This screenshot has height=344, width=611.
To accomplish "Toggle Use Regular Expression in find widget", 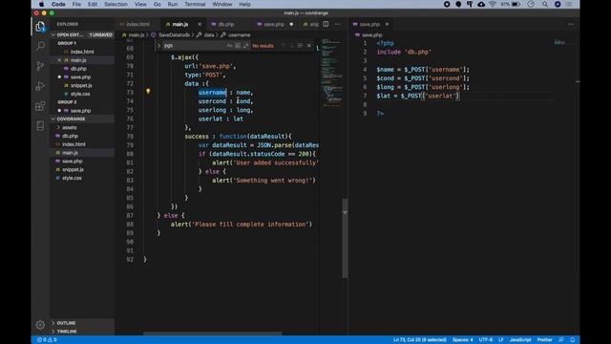I will click(x=246, y=46).
